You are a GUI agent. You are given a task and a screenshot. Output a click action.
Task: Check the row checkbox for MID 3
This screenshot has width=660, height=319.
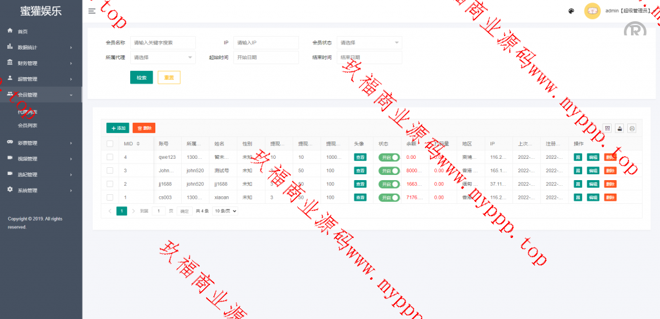(x=110, y=170)
